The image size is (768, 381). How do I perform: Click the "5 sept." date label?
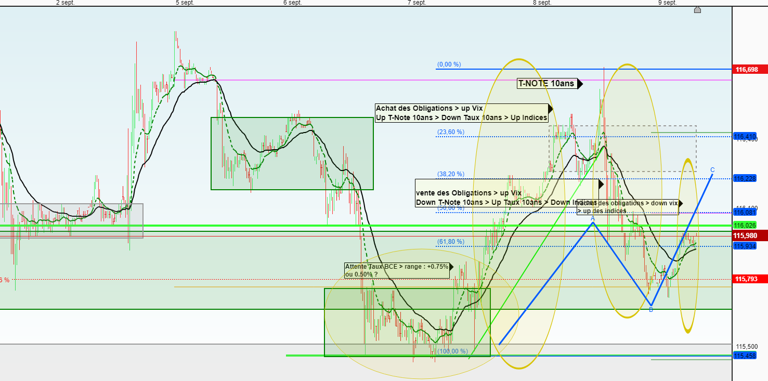click(185, 3)
